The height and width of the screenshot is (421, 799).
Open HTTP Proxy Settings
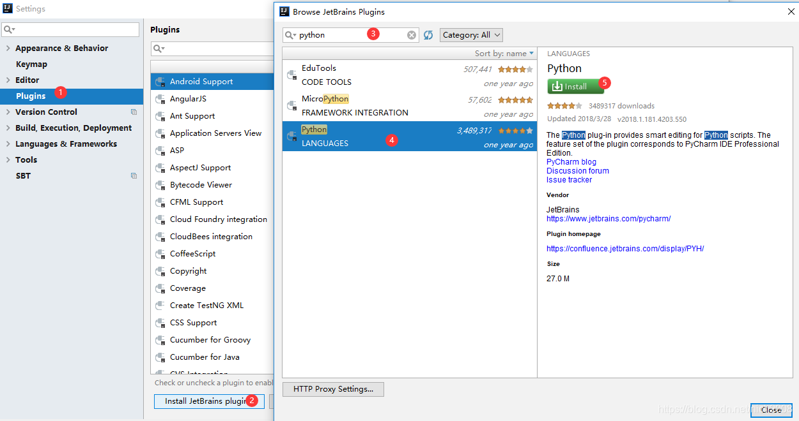333,389
